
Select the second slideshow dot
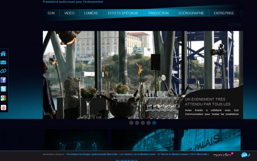pos(137,123)
